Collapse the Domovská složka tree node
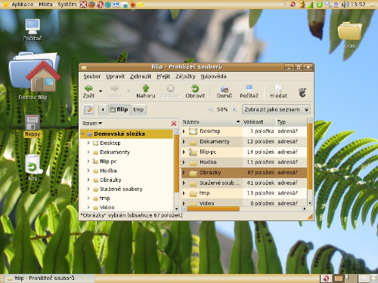This screenshot has width=378, height=283. click(x=82, y=134)
